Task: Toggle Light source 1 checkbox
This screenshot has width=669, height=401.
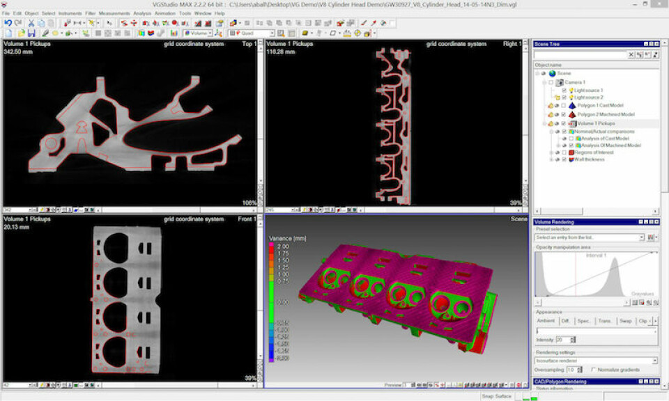Action: click(x=564, y=91)
